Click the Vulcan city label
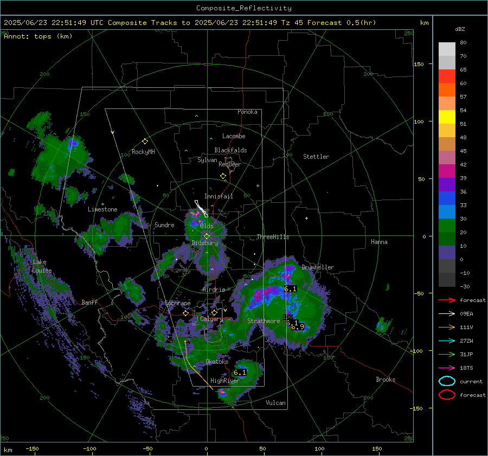The image size is (488, 456). (276, 403)
